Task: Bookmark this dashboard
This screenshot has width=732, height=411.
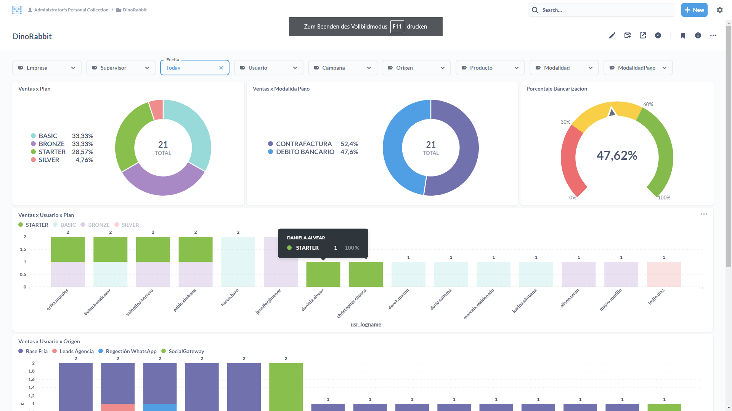Action: [683, 35]
